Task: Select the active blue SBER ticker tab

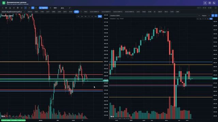Action: point(76,12)
